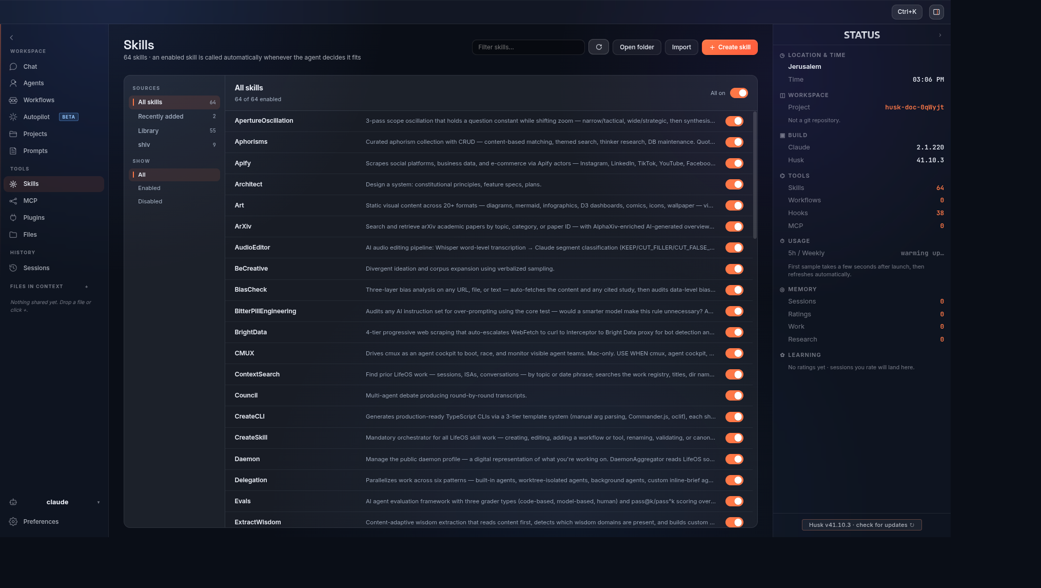The height and width of the screenshot is (588, 1041).
Task: Click the Learning section icon
Action: 782,355
